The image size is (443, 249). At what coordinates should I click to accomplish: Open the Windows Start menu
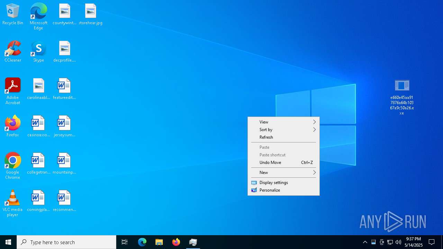tap(8, 242)
